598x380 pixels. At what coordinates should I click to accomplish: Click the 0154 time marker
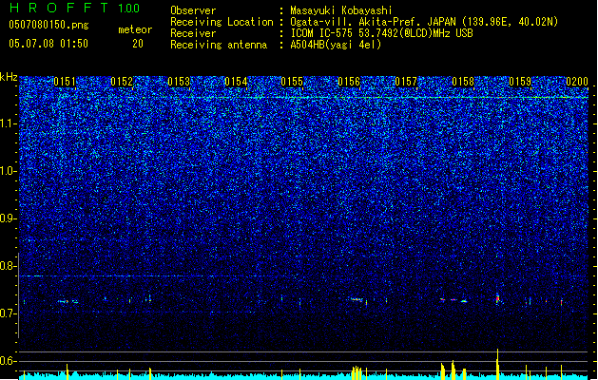pos(236,82)
